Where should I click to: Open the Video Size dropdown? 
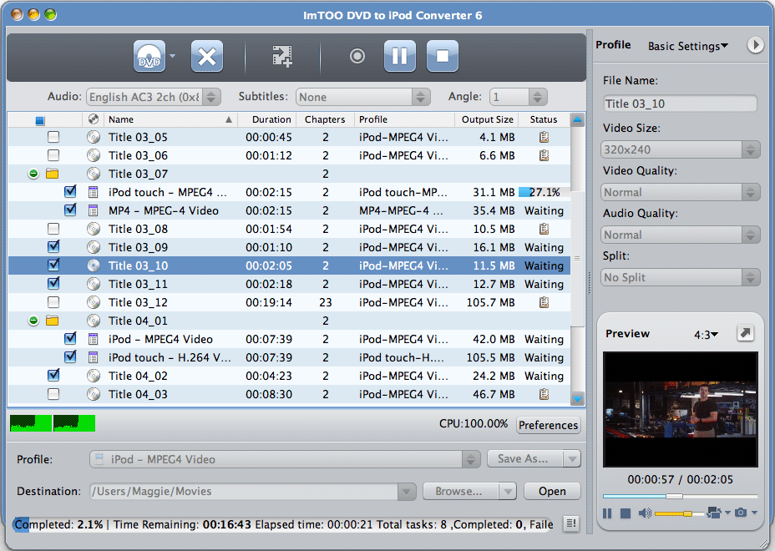pyautogui.click(x=680, y=149)
